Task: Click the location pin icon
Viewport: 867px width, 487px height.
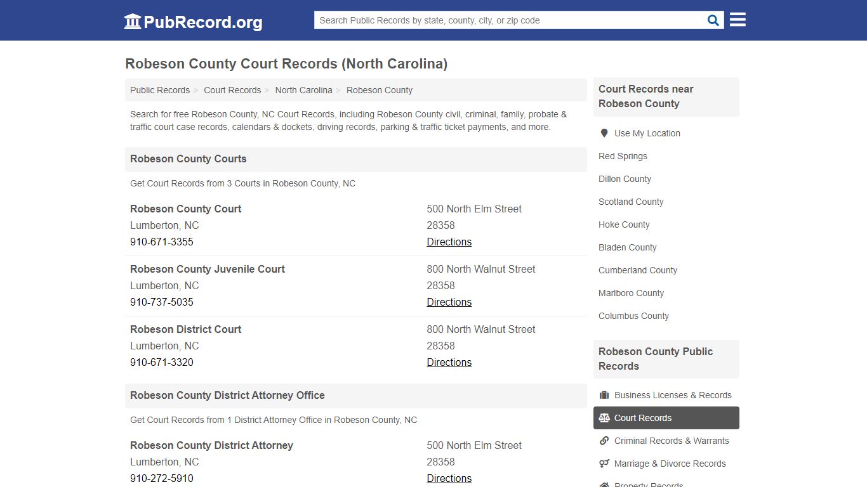Action: pos(604,133)
